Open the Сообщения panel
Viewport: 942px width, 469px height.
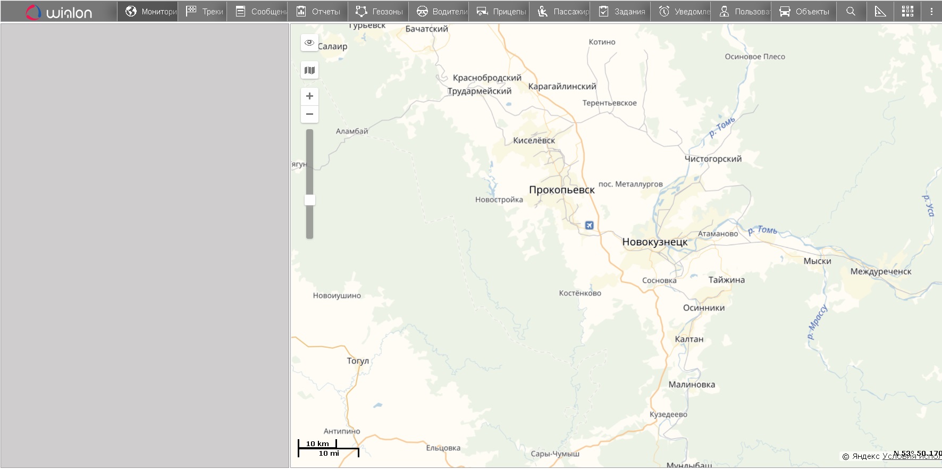pyautogui.click(x=261, y=12)
